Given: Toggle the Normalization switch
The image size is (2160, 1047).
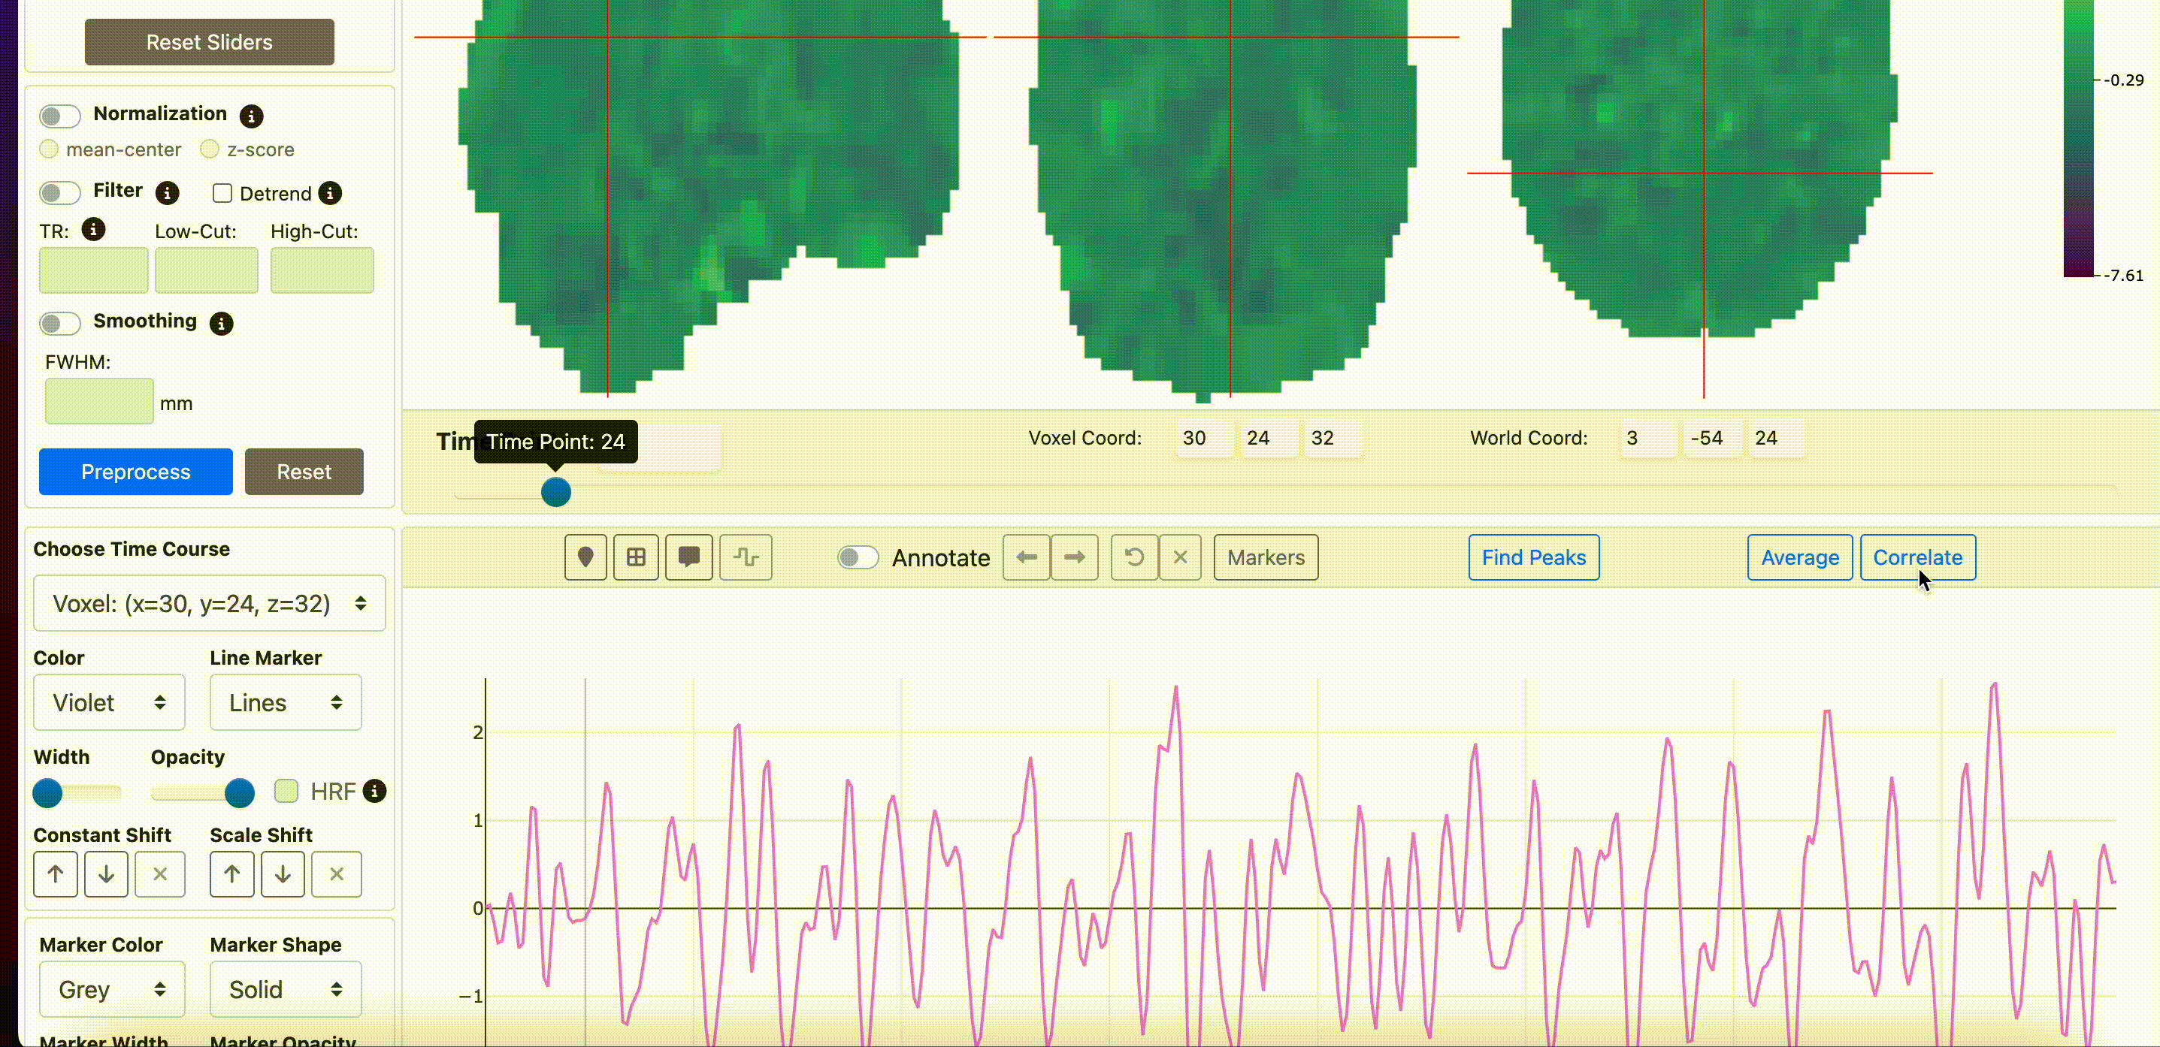Looking at the screenshot, I should (x=59, y=116).
